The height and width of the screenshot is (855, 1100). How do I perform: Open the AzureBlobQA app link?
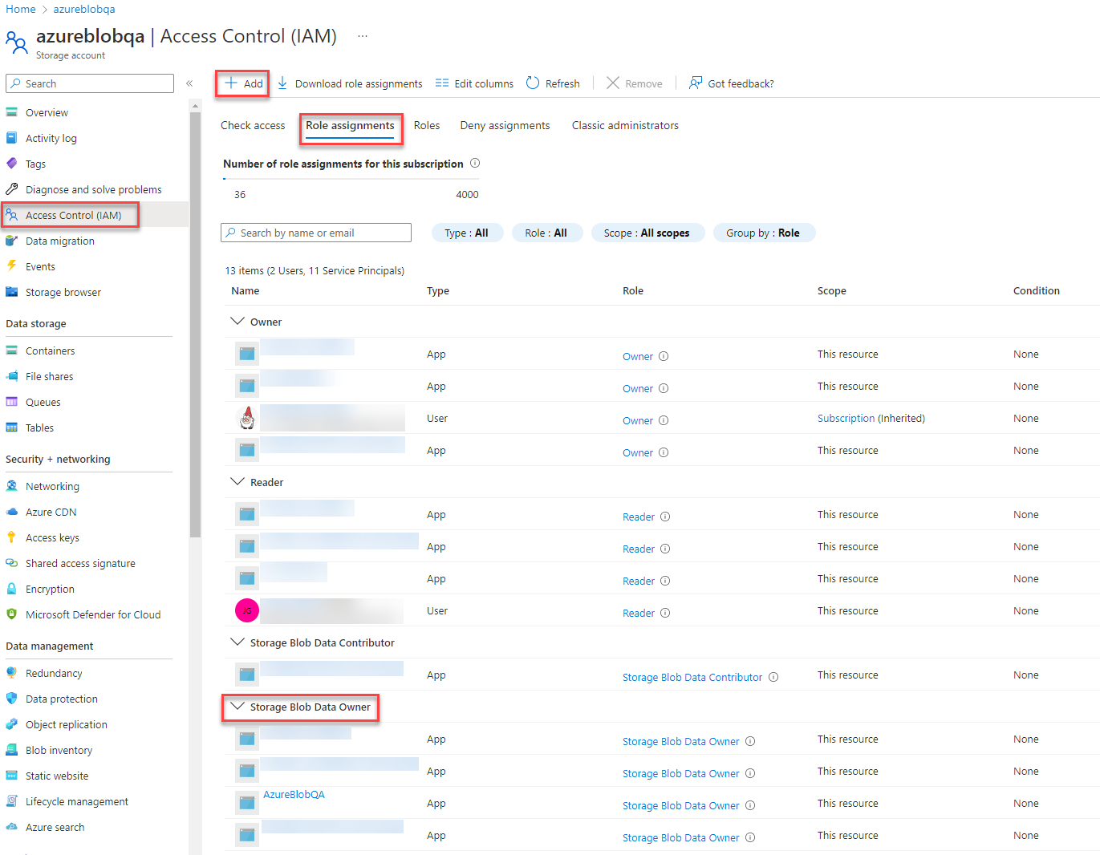pos(294,795)
